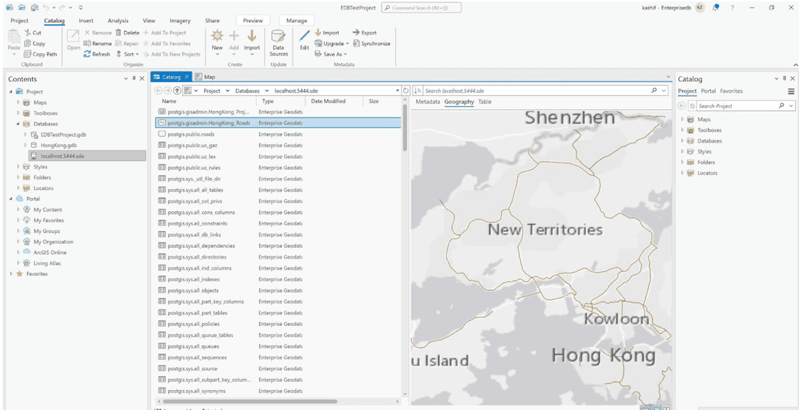The width and height of the screenshot is (799, 410).
Task: Delete the selected item via Delete icon
Action: coord(118,33)
